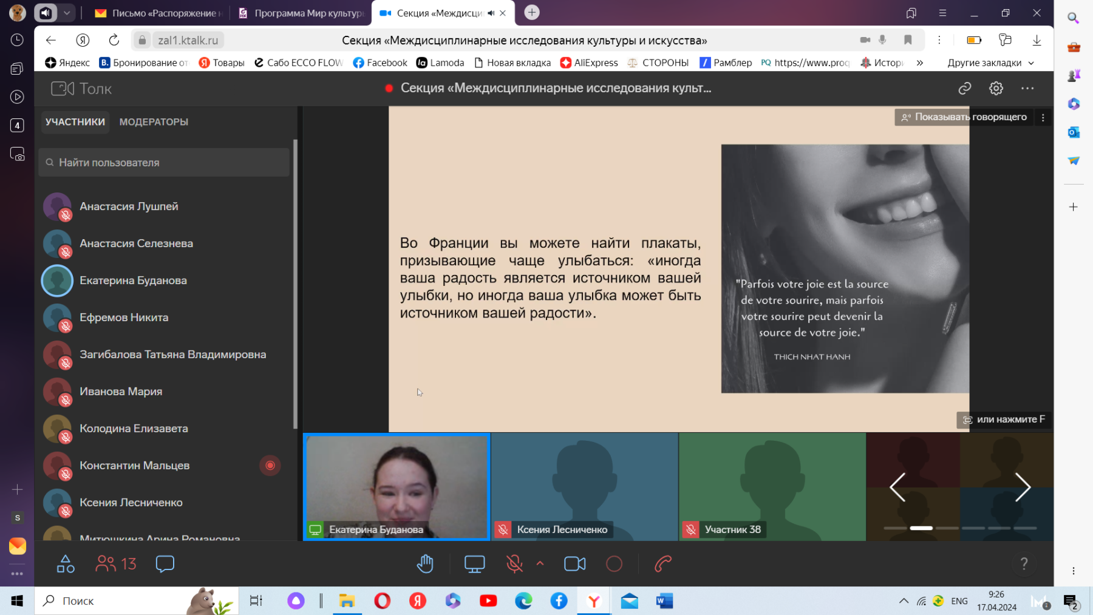Open the Lamoda bookmark
The image size is (1093, 615).
tap(440, 63)
